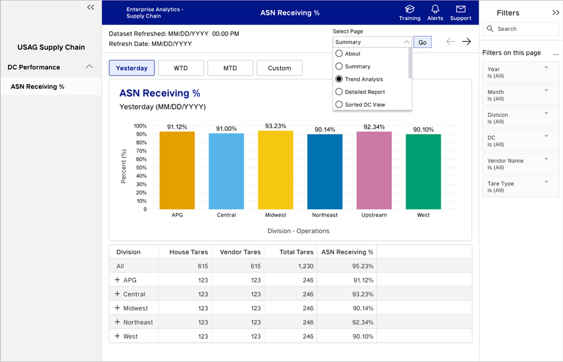This screenshot has width=563, height=362.
Task: Go to next page arrow
Action: click(466, 41)
